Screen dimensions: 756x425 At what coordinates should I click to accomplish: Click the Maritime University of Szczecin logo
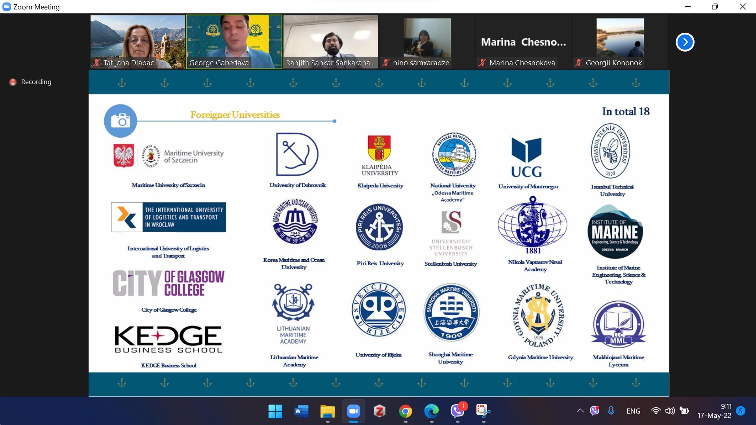(x=169, y=156)
